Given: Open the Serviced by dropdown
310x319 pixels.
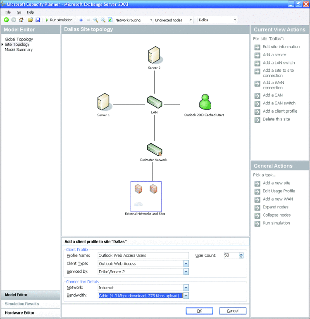Looking at the screenshot, I should pyautogui.click(x=186, y=272).
